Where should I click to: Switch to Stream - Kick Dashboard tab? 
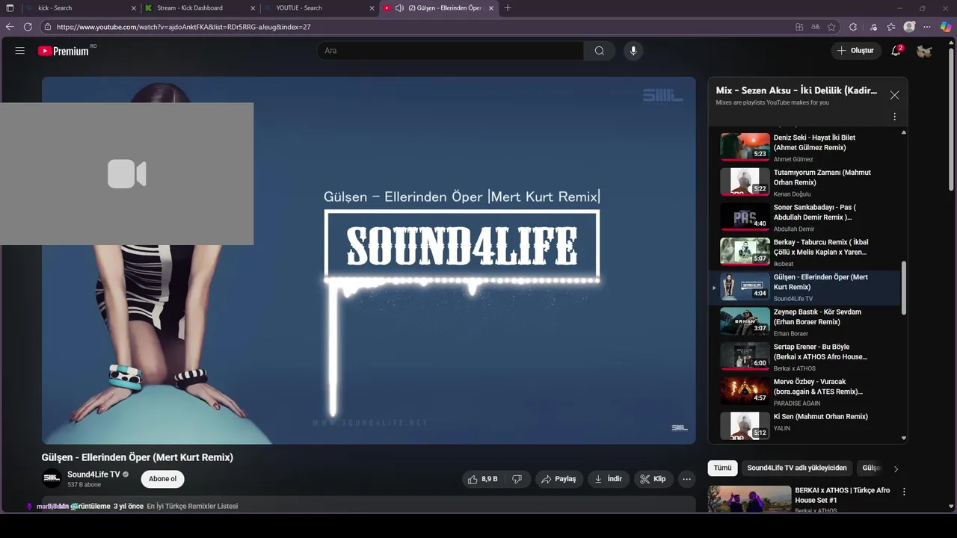tap(199, 7)
